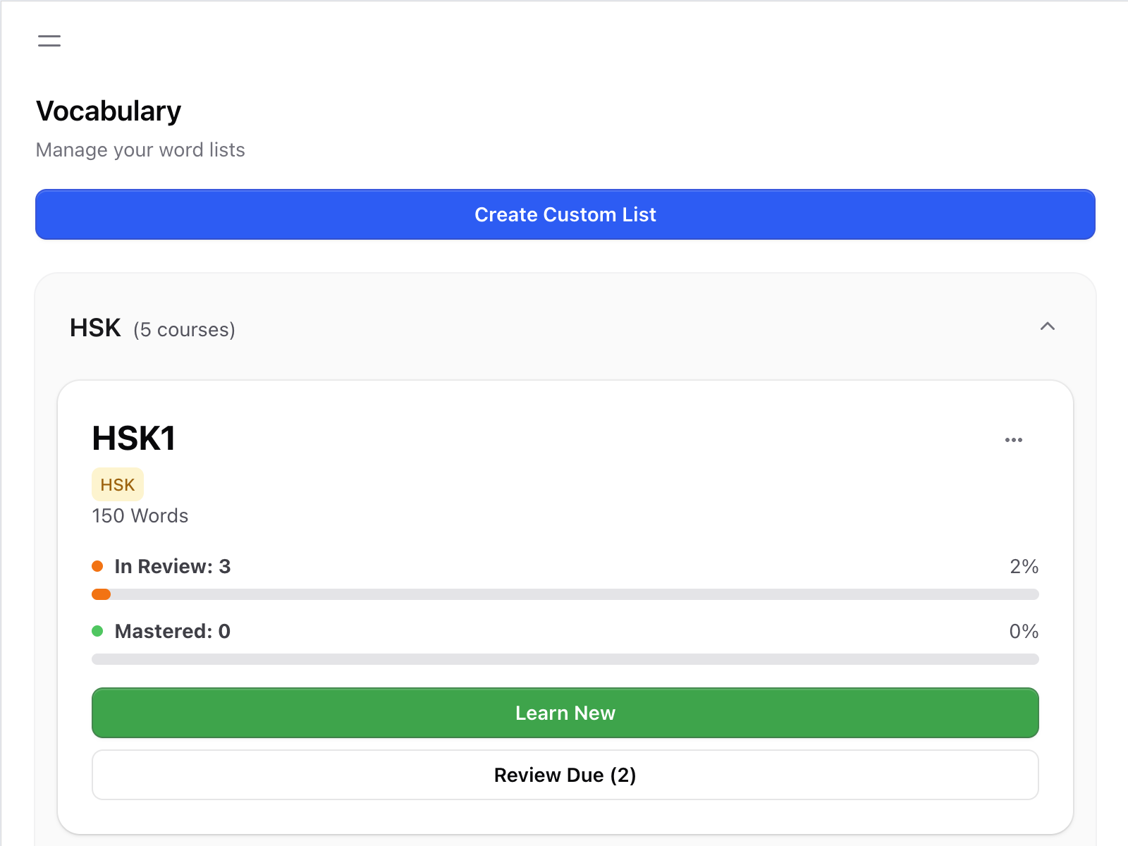Open HSK1 card three-dots options menu
1128x846 pixels.
tap(1013, 440)
